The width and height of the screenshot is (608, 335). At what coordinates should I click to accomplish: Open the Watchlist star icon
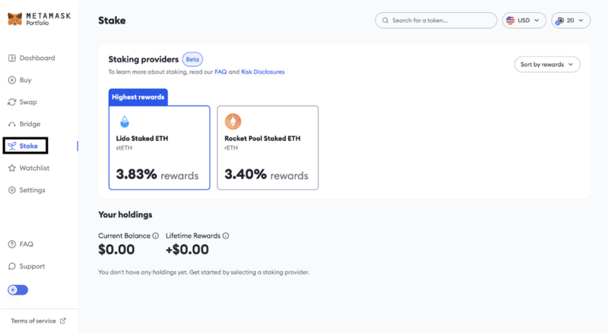click(x=12, y=169)
